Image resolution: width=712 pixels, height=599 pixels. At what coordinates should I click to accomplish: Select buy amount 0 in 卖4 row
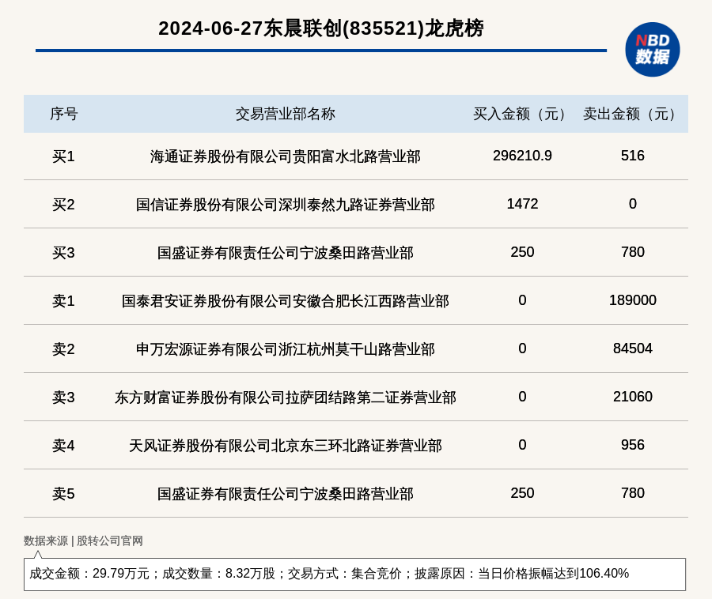click(522, 444)
